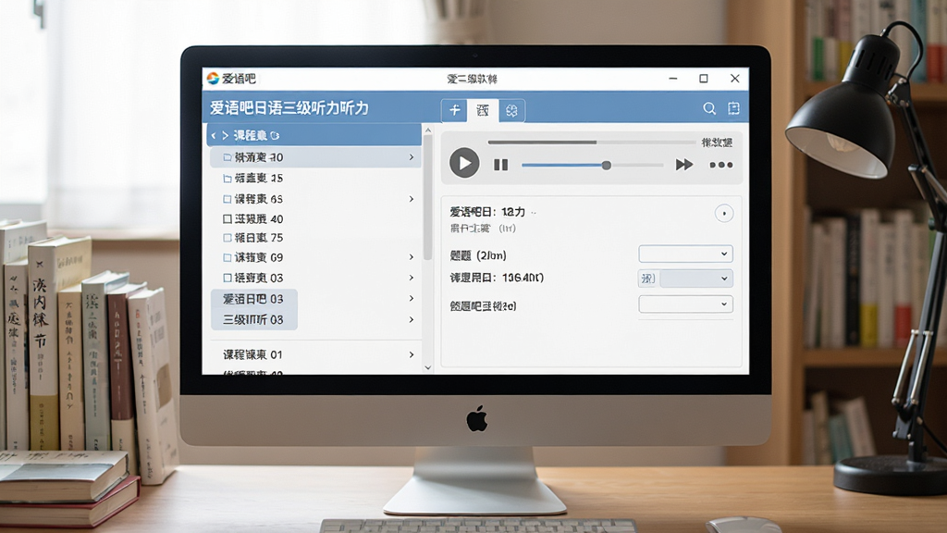
Task: Click the playback slider's round handle
Action: point(606,165)
